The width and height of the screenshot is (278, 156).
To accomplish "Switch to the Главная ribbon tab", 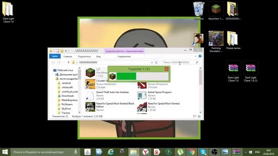I will (68, 56).
